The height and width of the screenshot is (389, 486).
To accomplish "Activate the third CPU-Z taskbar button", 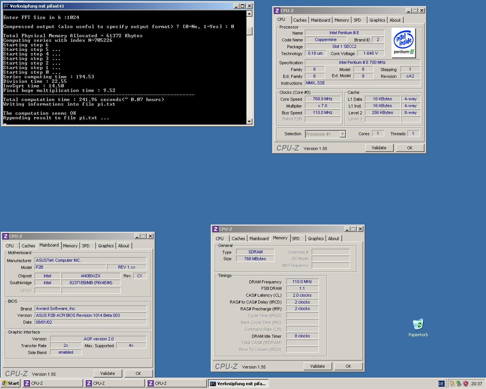I will 176,383.
